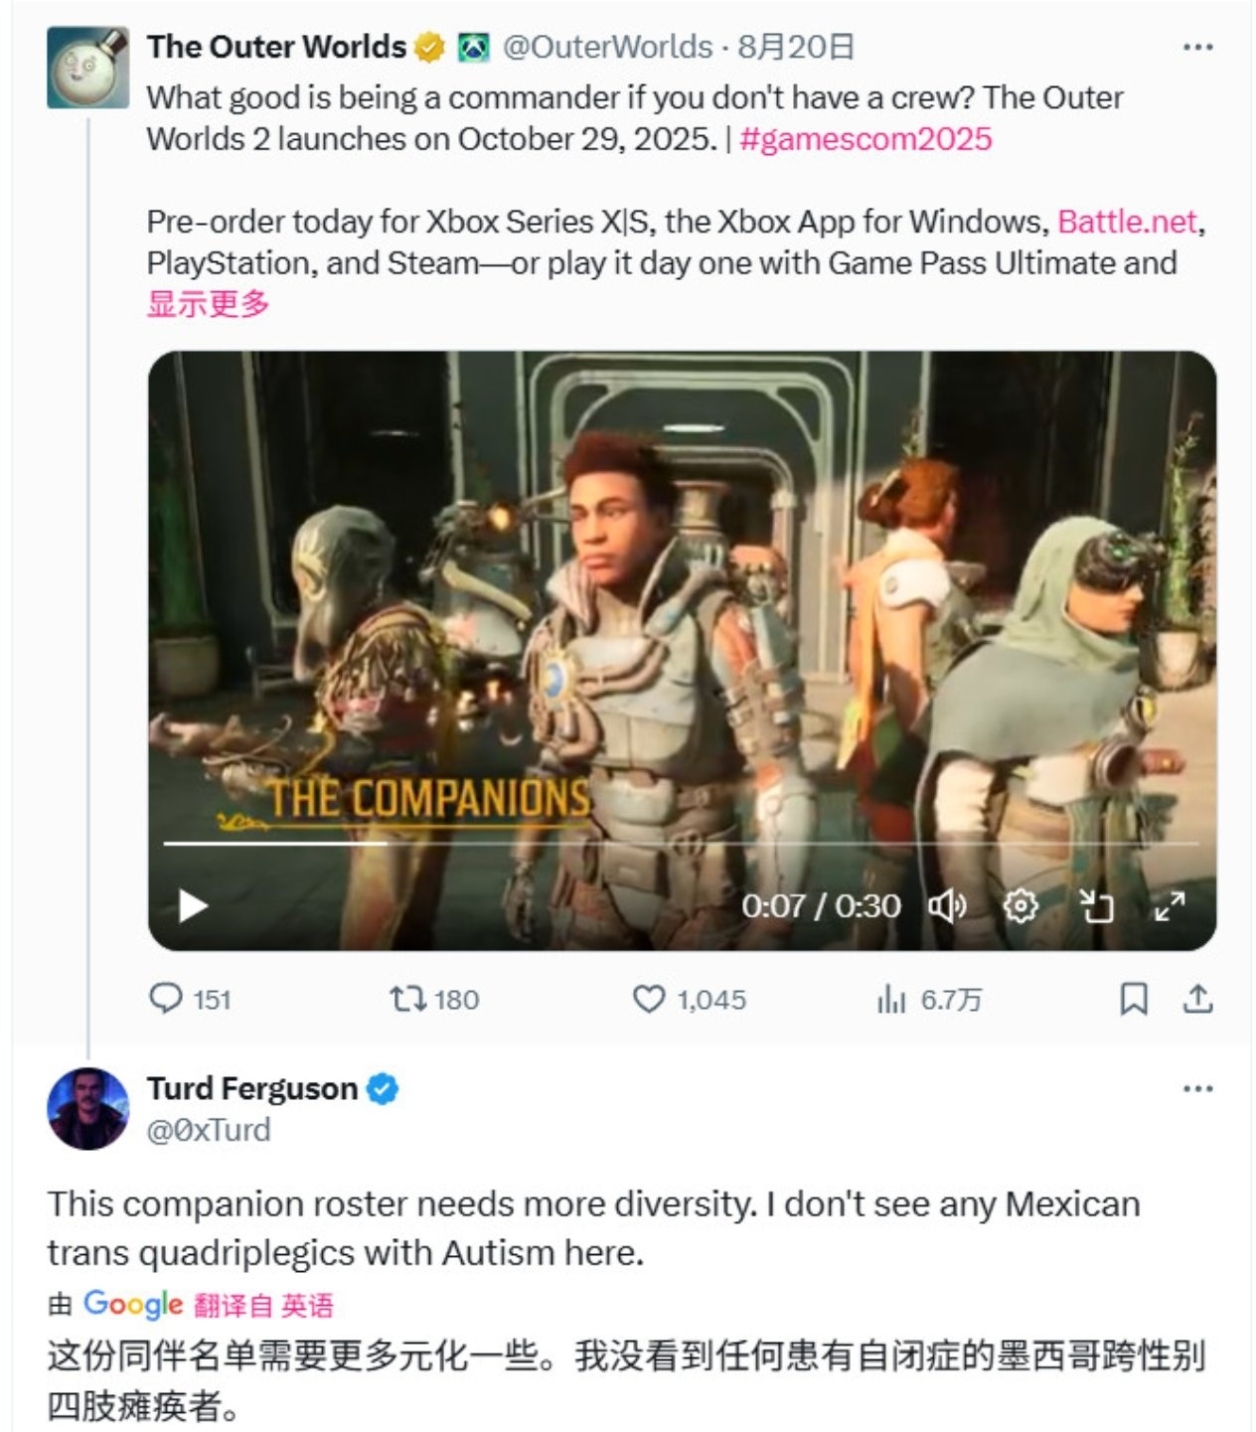The height and width of the screenshot is (1432, 1256).
Task: Open more options on Turd Ferguson reply
Action: pos(1198,1089)
